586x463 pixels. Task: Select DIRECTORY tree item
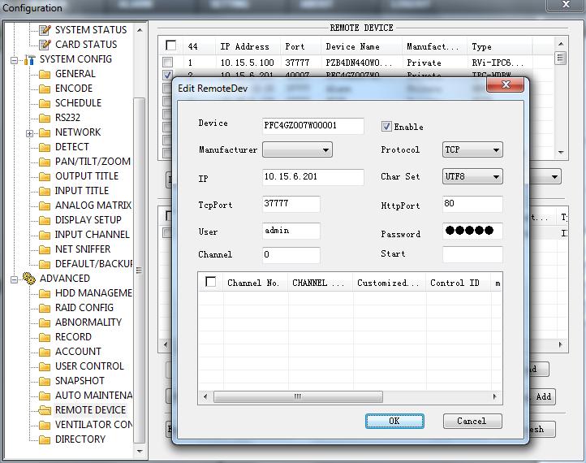pyautogui.click(x=80, y=439)
